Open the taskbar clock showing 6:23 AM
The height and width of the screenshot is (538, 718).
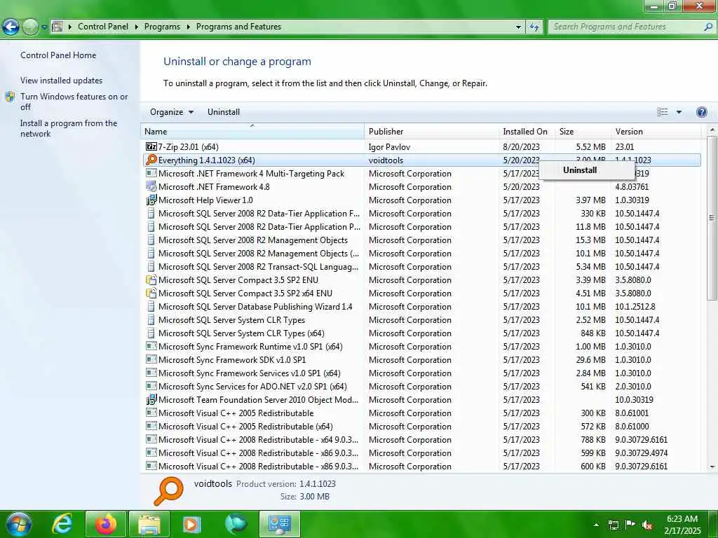point(682,524)
